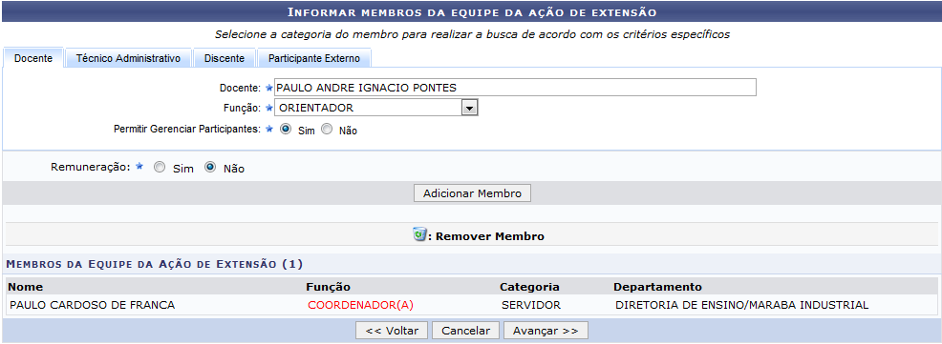Click the ORIENTADOR combo box
This screenshot has height=344, width=942.
pos(376,108)
